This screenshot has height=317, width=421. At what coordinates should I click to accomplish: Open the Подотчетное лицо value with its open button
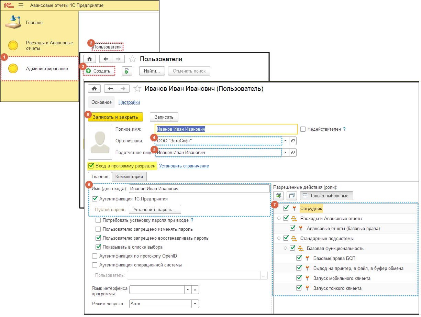(x=293, y=152)
